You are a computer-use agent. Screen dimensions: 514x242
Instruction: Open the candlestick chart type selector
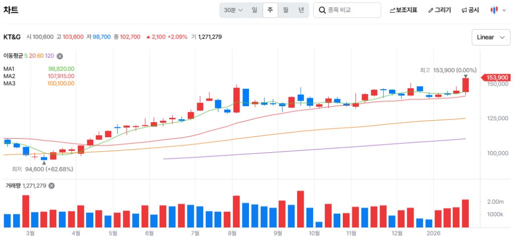tap(496, 10)
